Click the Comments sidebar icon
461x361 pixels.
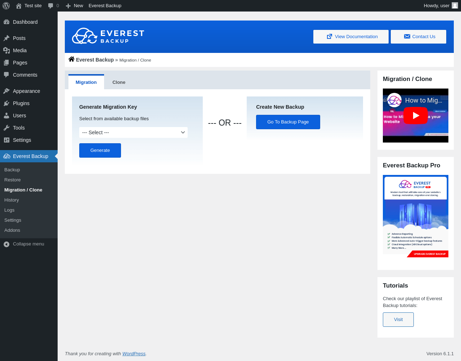6,75
